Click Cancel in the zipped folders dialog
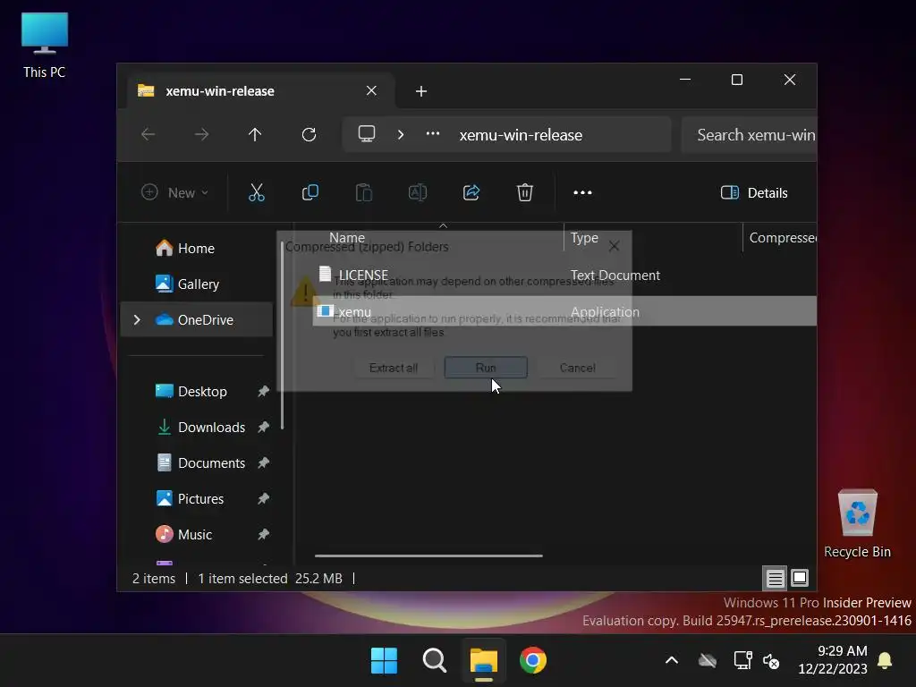916x687 pixels. pos(577,368)
